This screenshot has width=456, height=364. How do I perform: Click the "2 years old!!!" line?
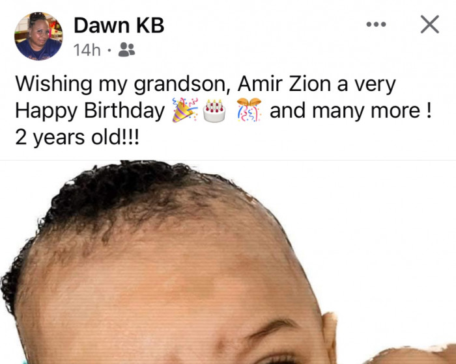[x=78, y=137]
